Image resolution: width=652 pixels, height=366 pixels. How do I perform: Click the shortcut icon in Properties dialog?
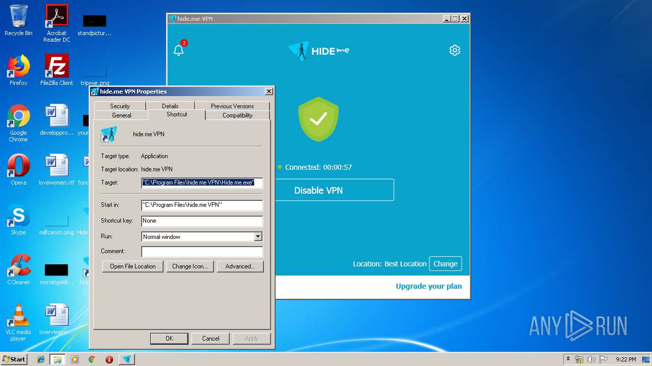(109, 134)
